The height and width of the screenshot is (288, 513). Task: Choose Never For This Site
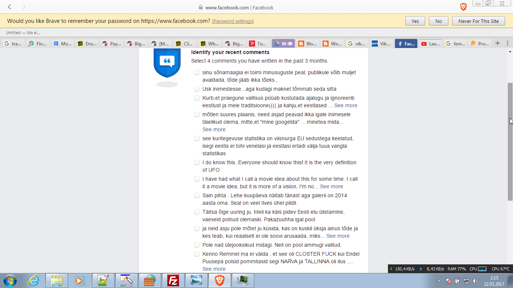(478, 21)
